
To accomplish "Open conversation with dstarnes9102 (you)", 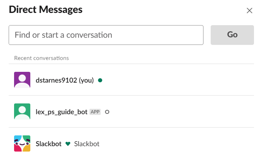I will pos(65,80).
